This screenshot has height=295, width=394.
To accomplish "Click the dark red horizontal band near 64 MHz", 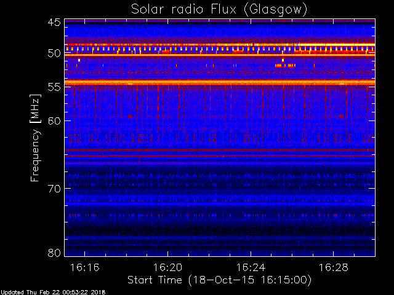I will click(x=220, y=150).
